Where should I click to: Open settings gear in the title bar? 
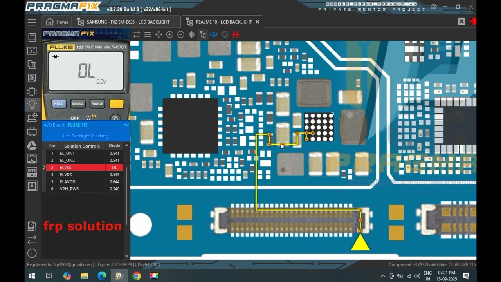click(x=434, y=7)
